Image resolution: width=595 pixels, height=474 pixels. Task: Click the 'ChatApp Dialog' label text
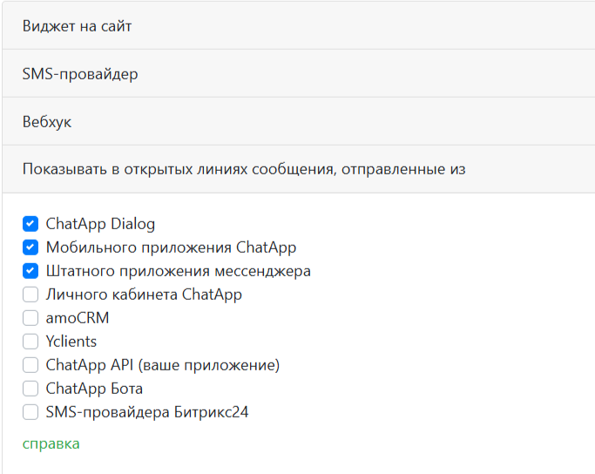(100, 224)
